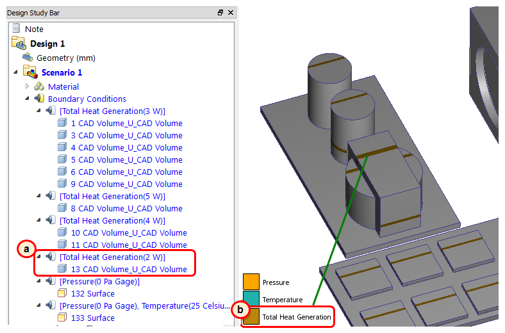Expand the Material branch
Image resolution: width=505 pixels, height=333 pixels.
[27, 86]
